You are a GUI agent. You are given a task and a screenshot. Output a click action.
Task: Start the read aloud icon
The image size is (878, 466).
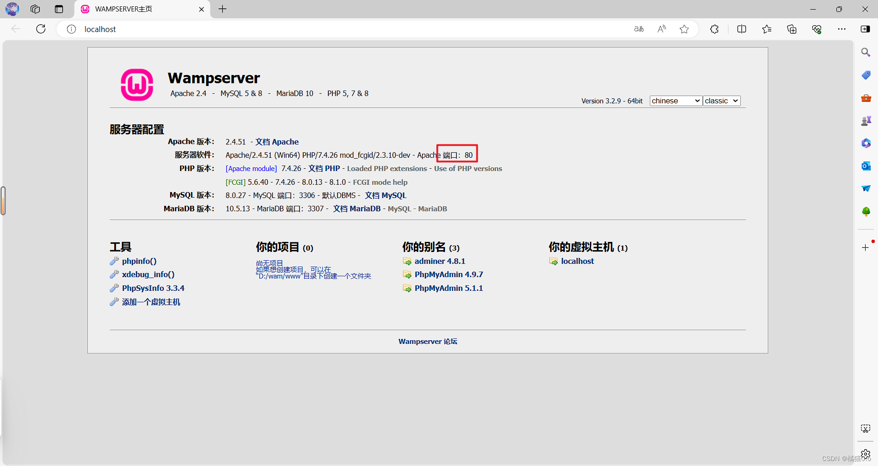point(662,29)
